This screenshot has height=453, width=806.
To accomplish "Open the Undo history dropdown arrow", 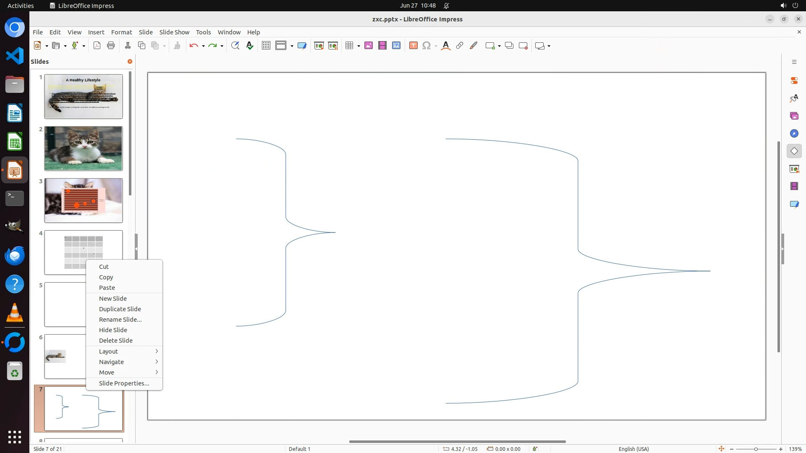I will [203, 46].
